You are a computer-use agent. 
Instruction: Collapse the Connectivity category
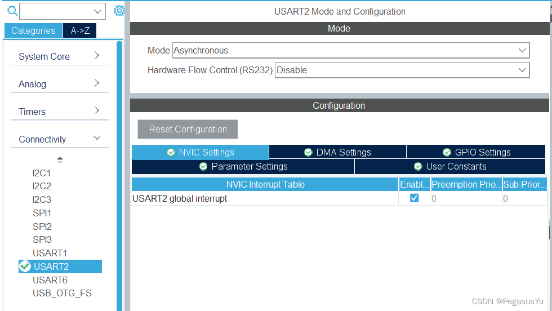(x=59, y=139)
